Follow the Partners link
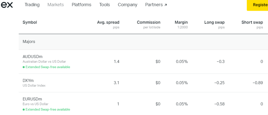 pyautogui.click(x=154, y=5)
